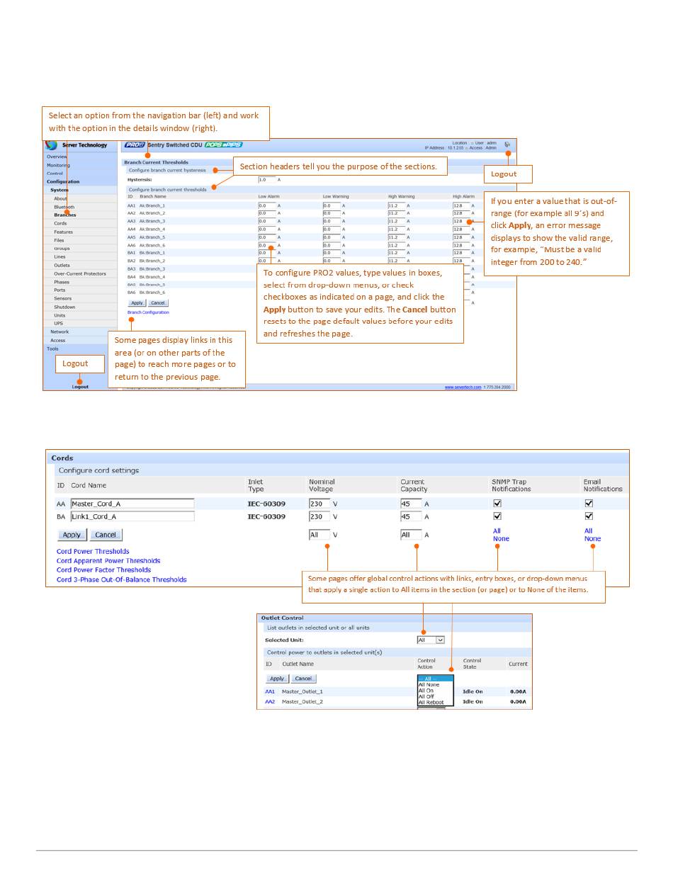Click the logout icon beside the user info

tap(507, 144)
